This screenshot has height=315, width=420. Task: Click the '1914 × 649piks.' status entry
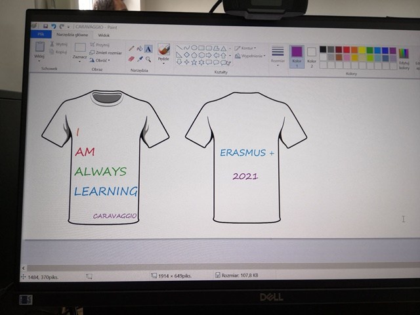click(171, 276)
